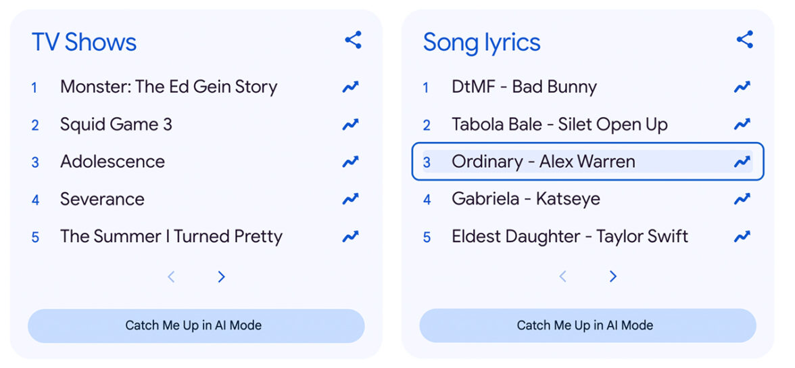
Task: Show previous page of Song lyrics
Action: pos(563,277)
